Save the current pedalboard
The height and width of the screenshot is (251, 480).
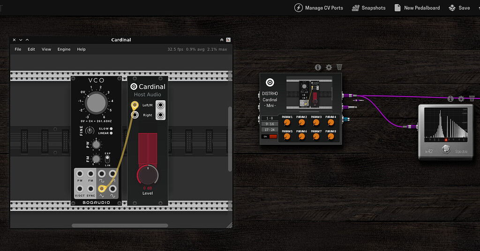pos(459,8)
